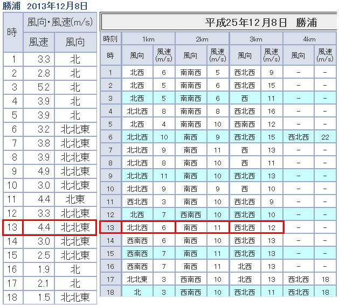Select hour 1 cell in the left table

click(x=13, y=59)
